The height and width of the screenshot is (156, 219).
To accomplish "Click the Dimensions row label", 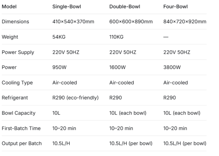I will pyautogui.click(x=15, y=22).
